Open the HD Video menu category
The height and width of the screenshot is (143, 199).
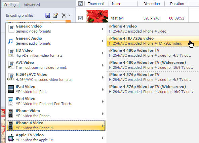click(56, 53)
